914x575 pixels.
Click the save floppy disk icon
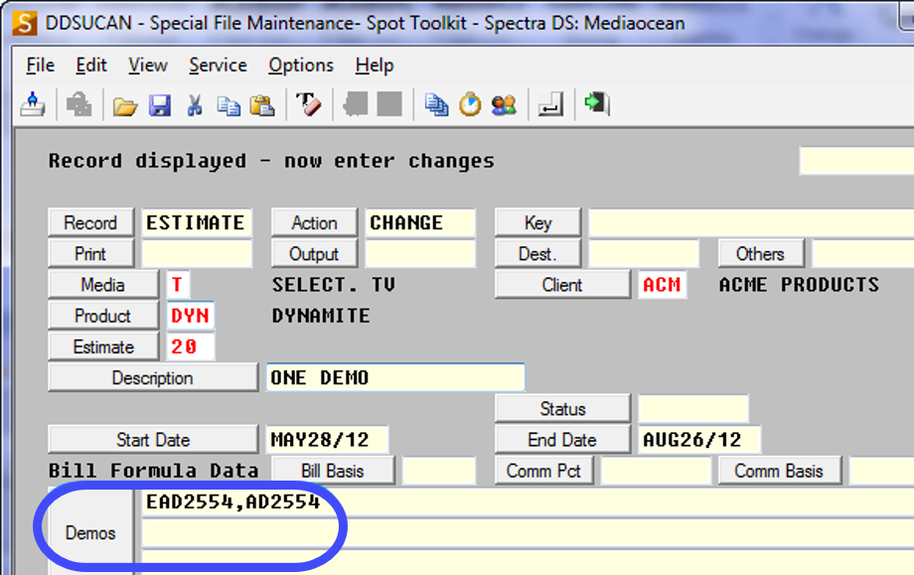tap(160, 105)
